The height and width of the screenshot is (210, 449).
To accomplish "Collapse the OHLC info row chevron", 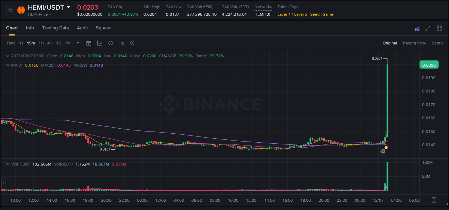I will pyautogui.click(x=8, y=56).
